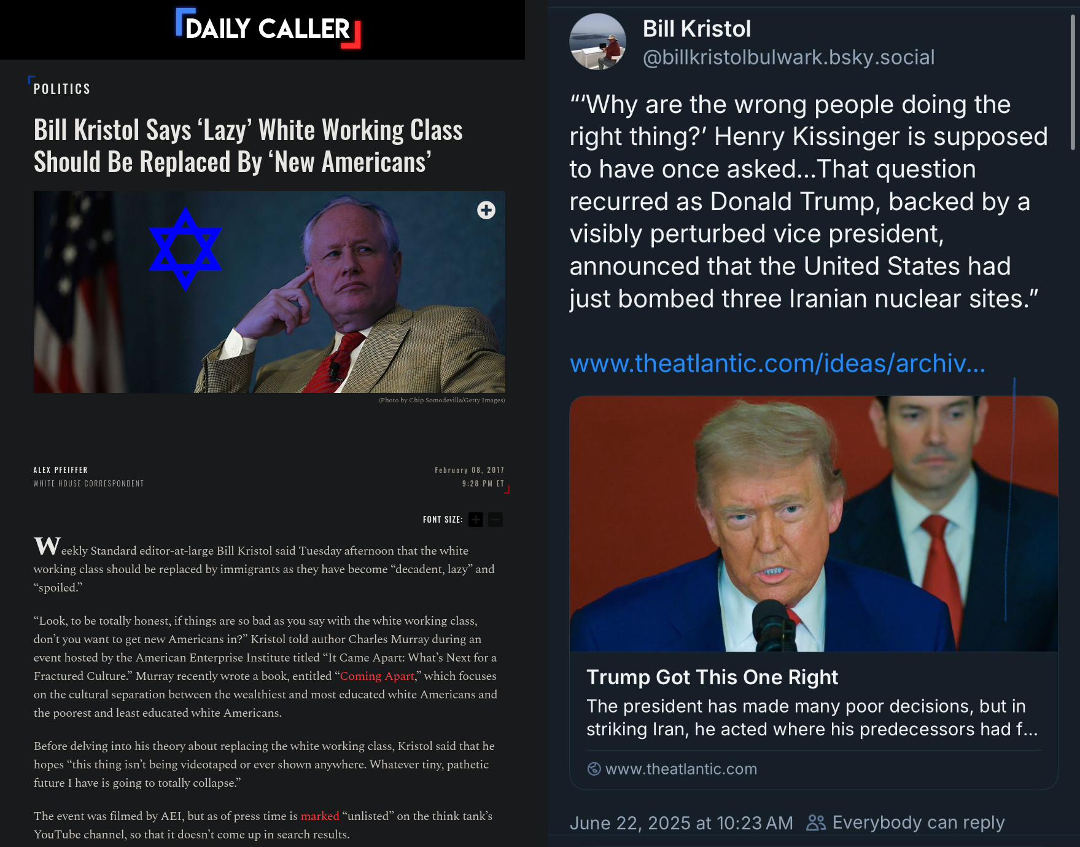Open the Politics section label
Viewport: 1080px width, 847px height.
61,89
